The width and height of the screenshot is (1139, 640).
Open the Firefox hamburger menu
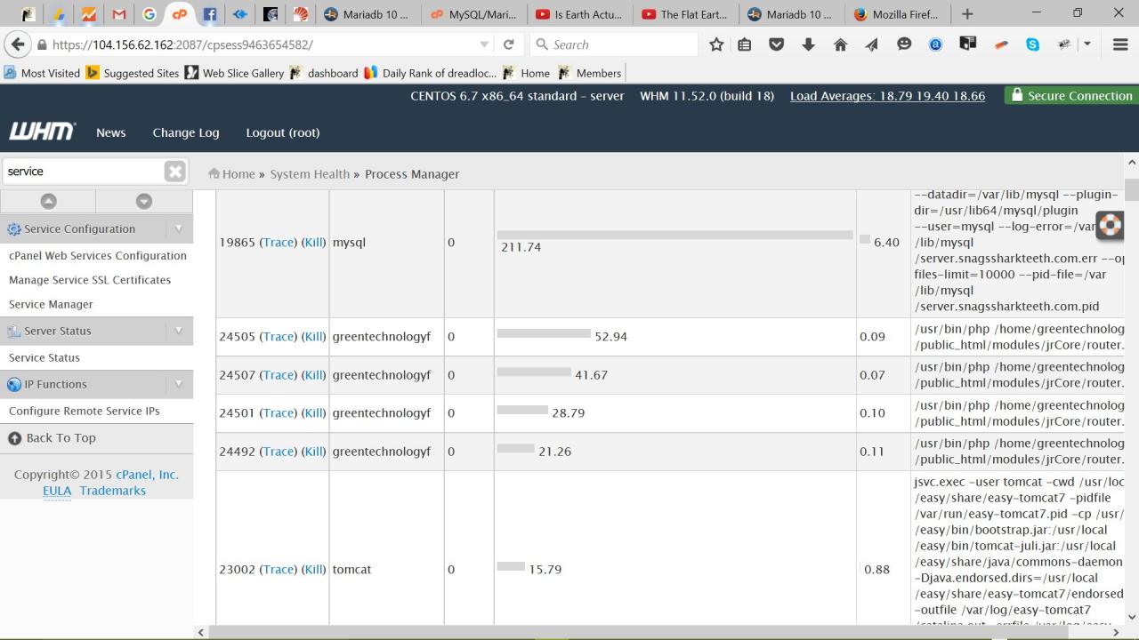(1121, 44)
